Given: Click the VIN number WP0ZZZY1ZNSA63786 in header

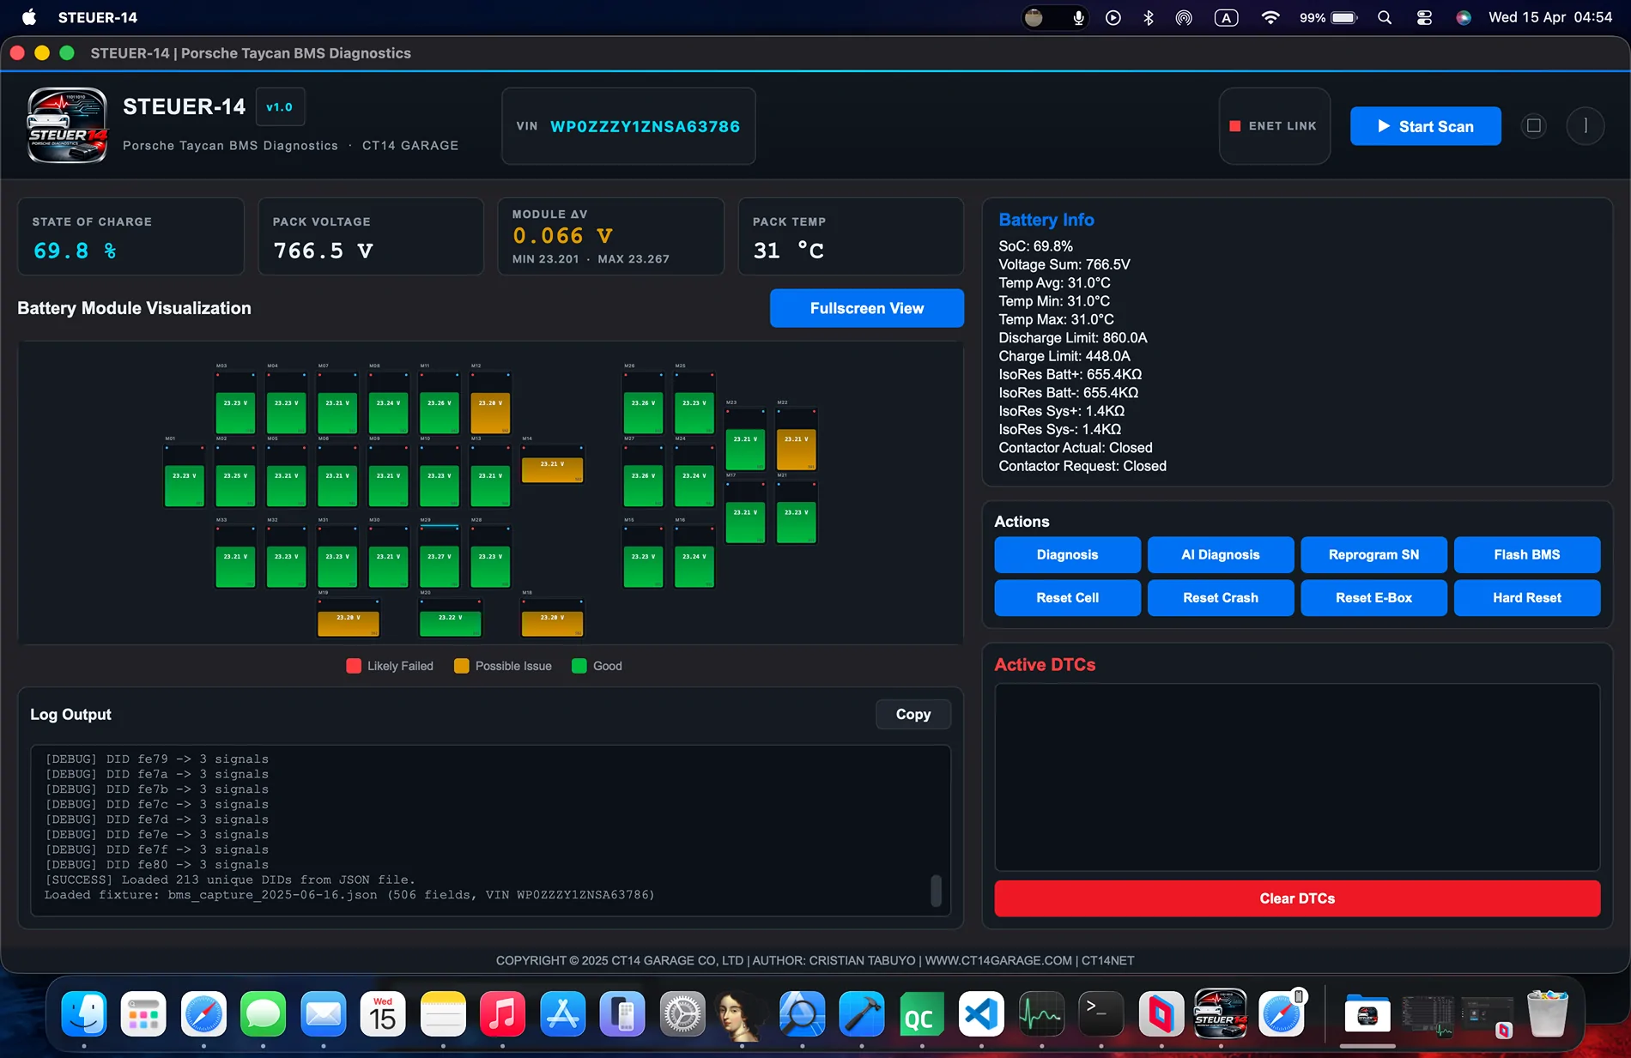Looking at the screenshot, I should pos(645,126).
